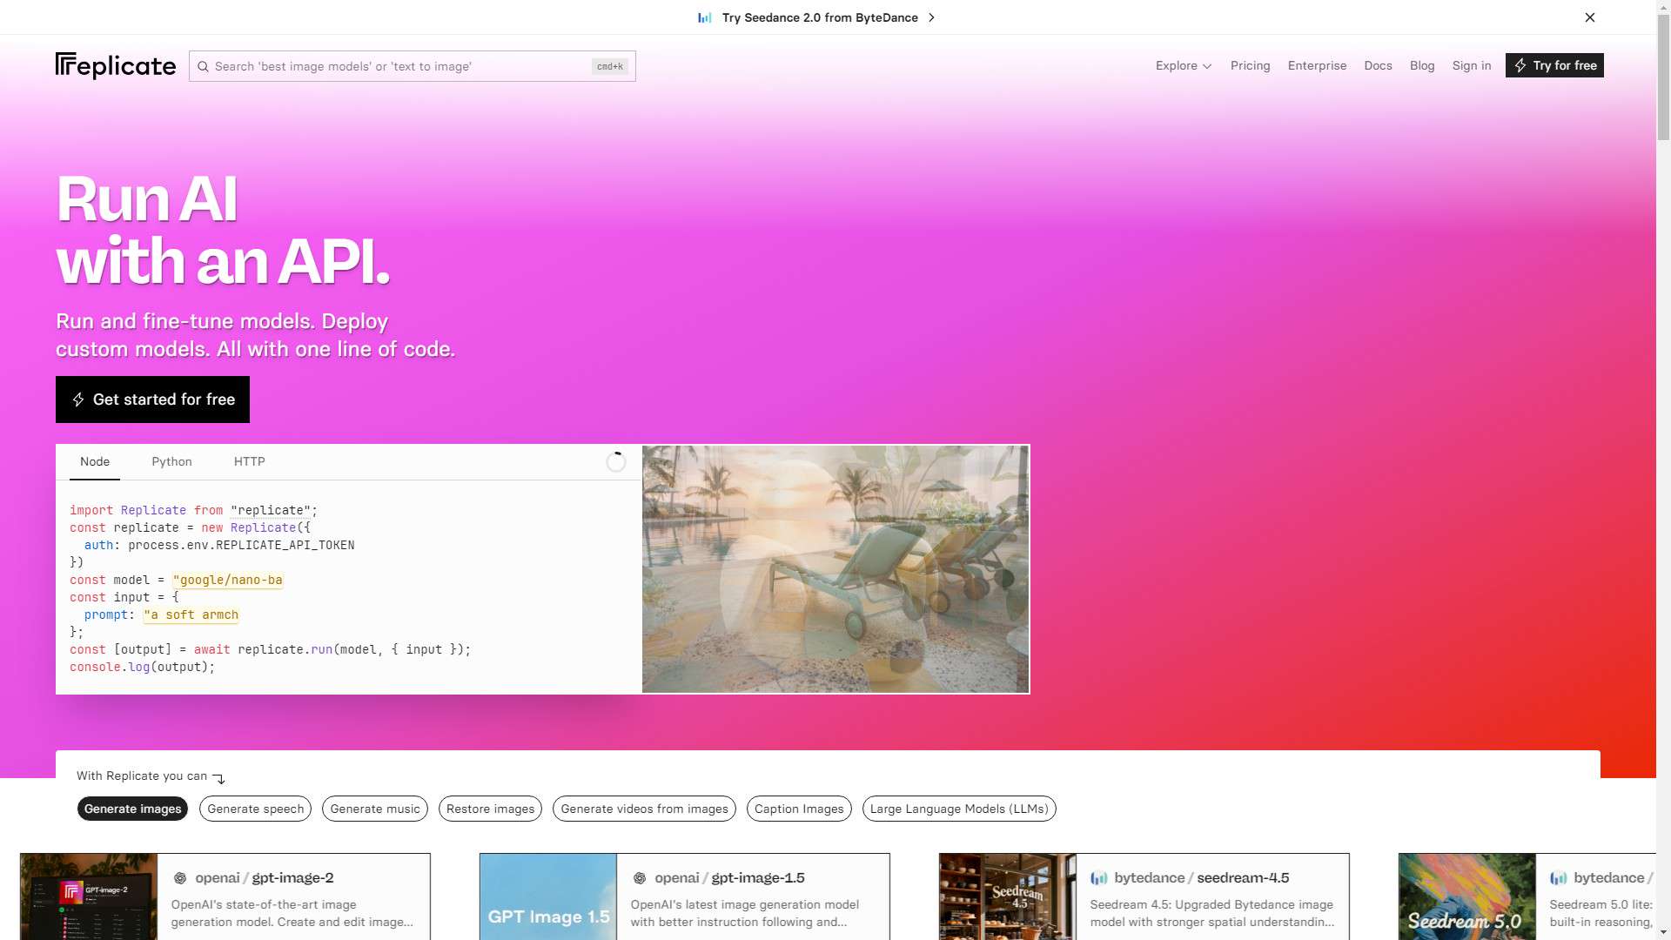Click 'With Replicate you can' label

pyautogui.click(x=142, y=775)
